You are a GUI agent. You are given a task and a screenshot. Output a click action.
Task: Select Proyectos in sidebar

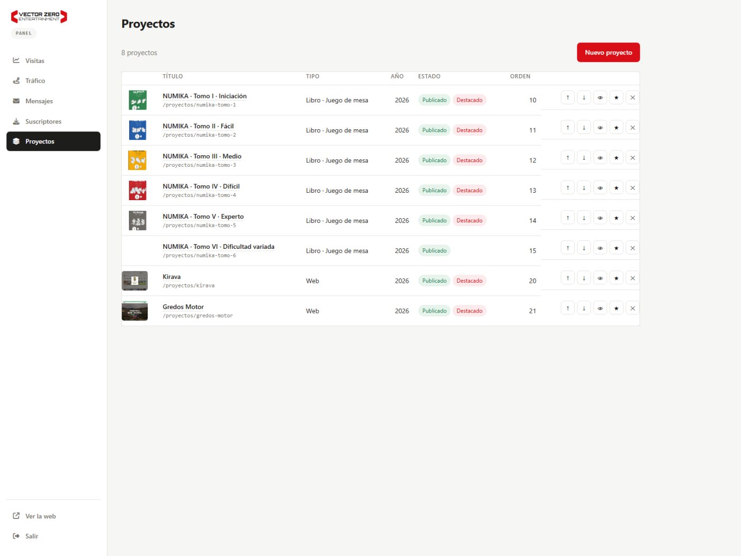coord(53,141)
